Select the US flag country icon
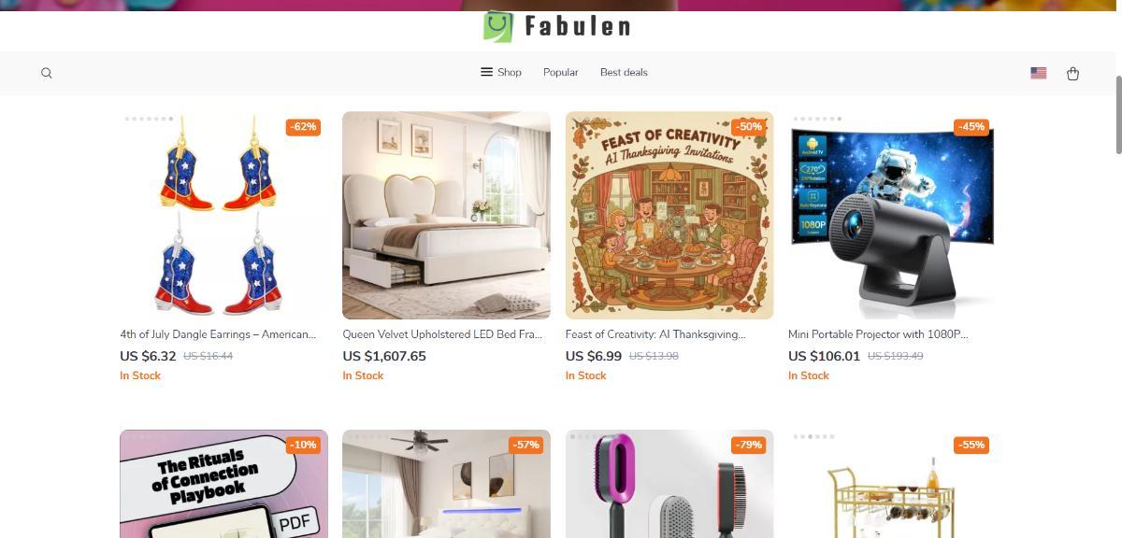 (x=1038, y=73)
